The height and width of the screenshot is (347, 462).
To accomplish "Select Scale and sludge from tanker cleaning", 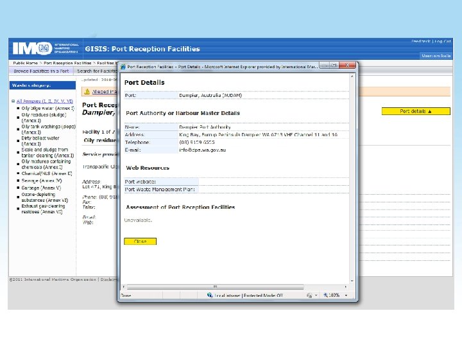I will pyautogui.click(x=47, y=152).
